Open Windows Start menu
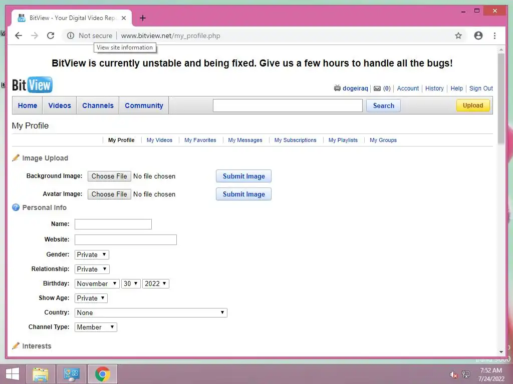The image size is (513, 384). [13, 374]
